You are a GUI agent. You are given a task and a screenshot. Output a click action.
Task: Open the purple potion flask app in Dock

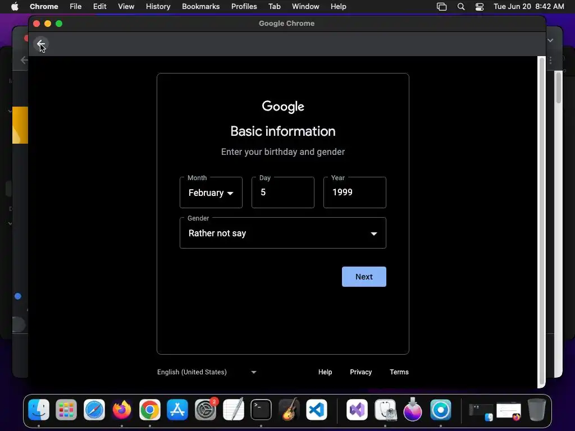coord(413,409)
